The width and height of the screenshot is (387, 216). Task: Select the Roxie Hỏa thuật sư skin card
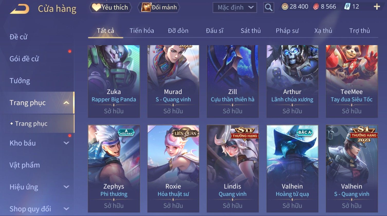(x=173, y=169)
